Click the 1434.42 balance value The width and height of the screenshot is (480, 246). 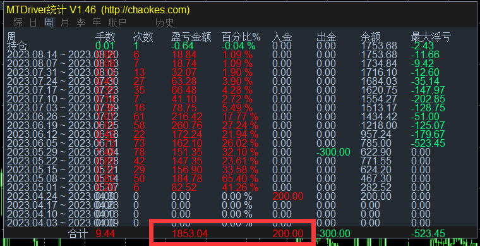pos(379,117)
